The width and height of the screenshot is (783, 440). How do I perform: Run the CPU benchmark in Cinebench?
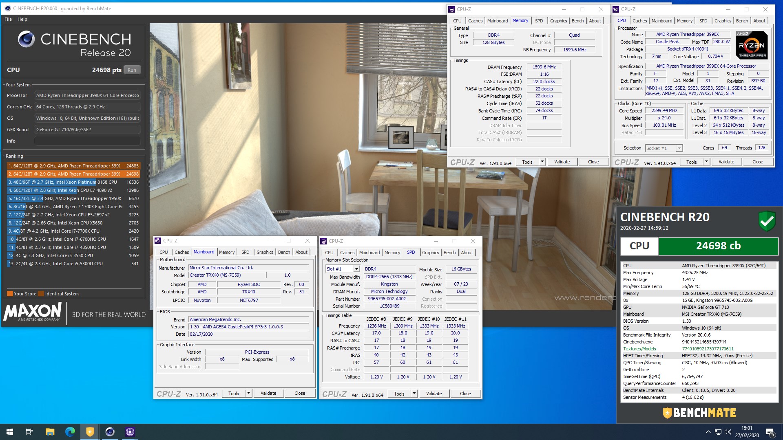point(132,70)
